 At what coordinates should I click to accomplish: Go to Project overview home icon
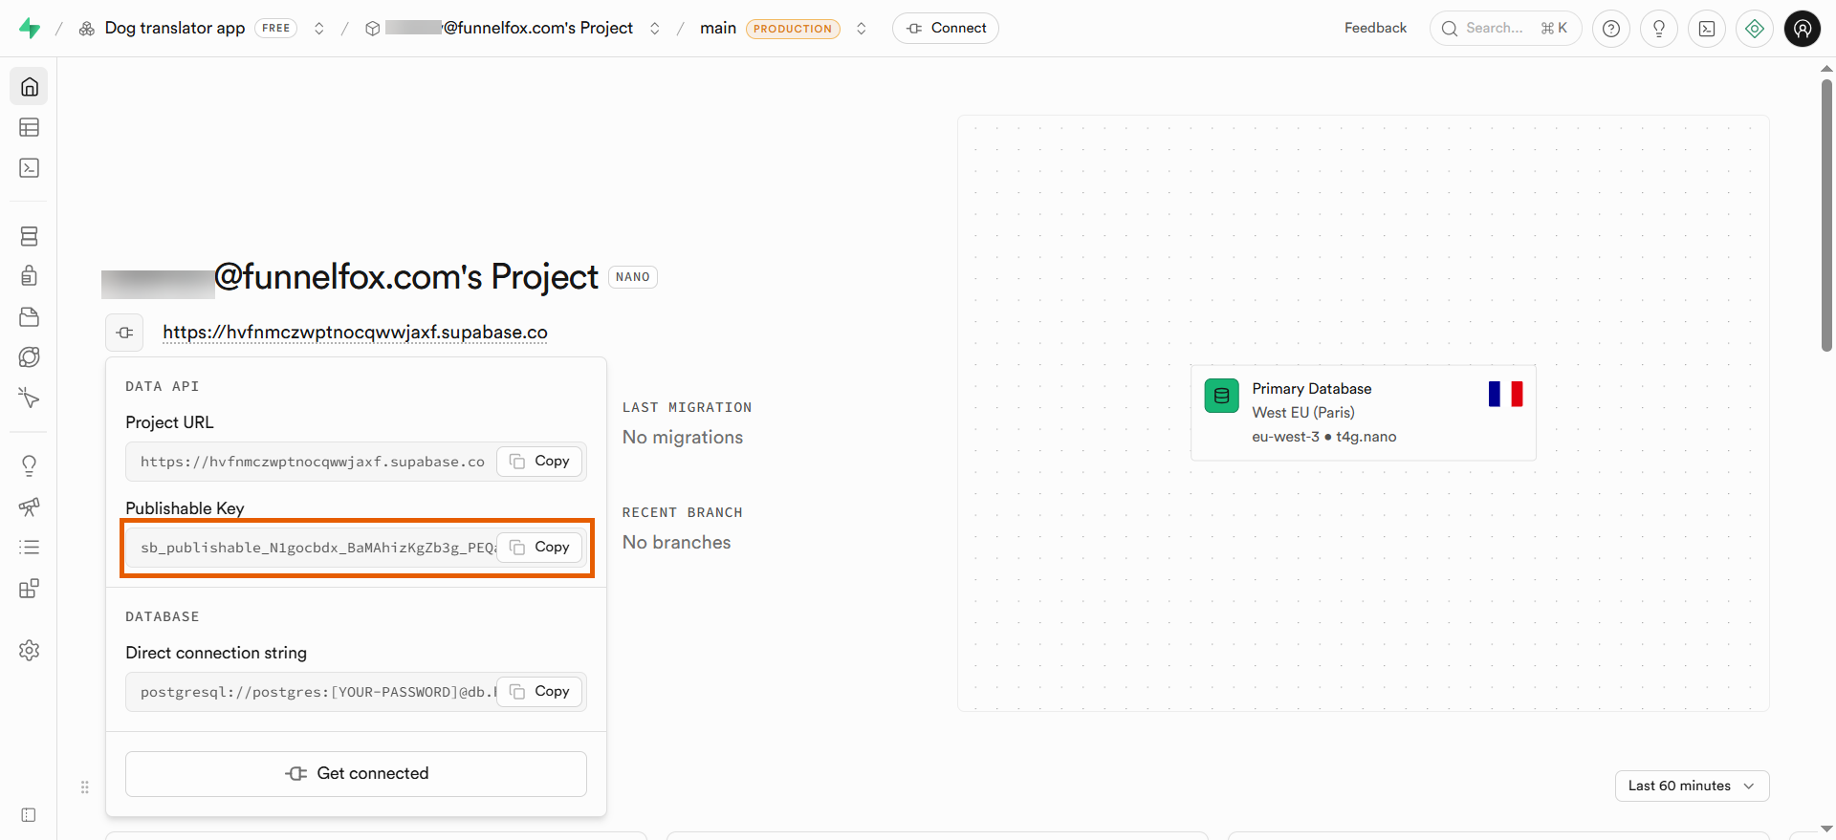pyautogui.click(x=30, y=87)
